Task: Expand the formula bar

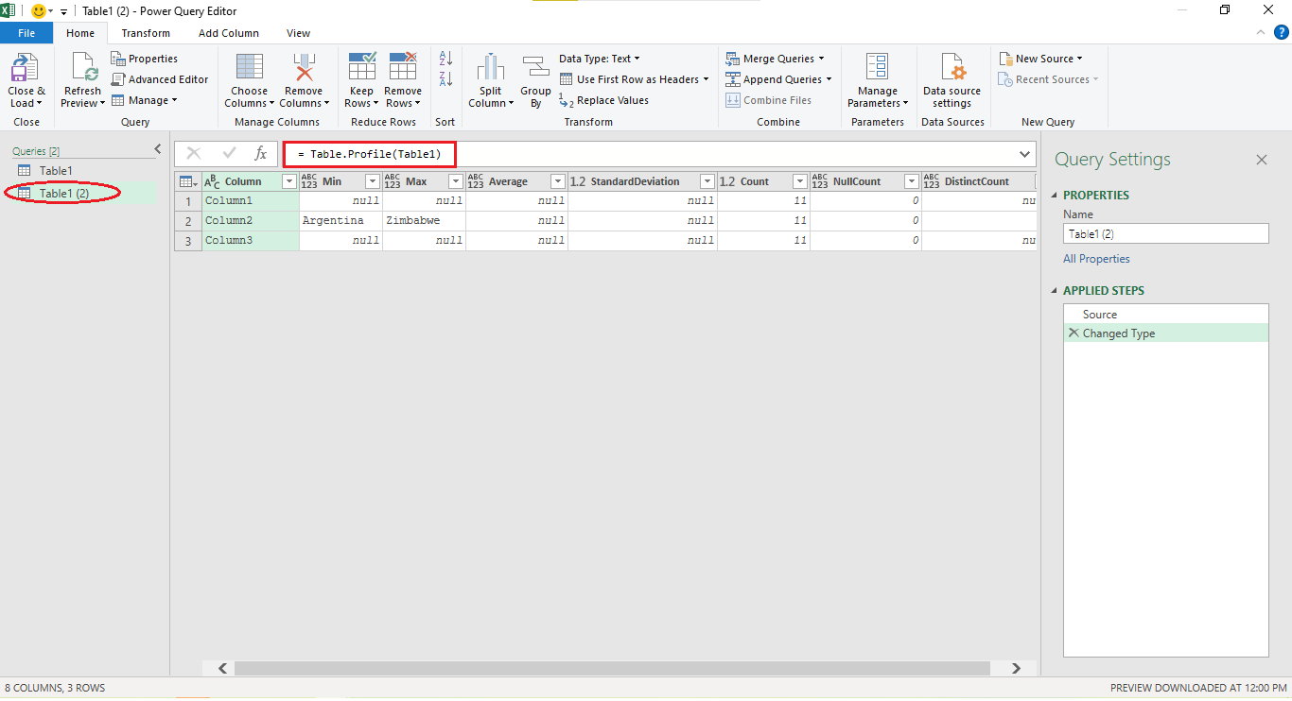Action: (x=1025, y=153)
